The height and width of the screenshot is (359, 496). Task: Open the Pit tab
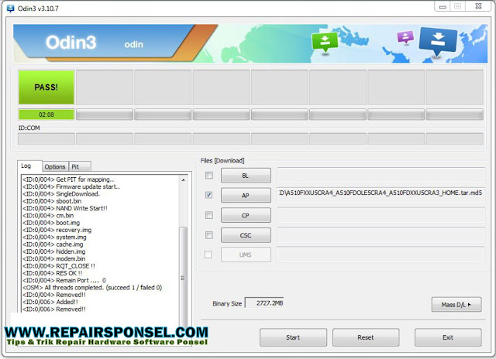pos(80,166)
